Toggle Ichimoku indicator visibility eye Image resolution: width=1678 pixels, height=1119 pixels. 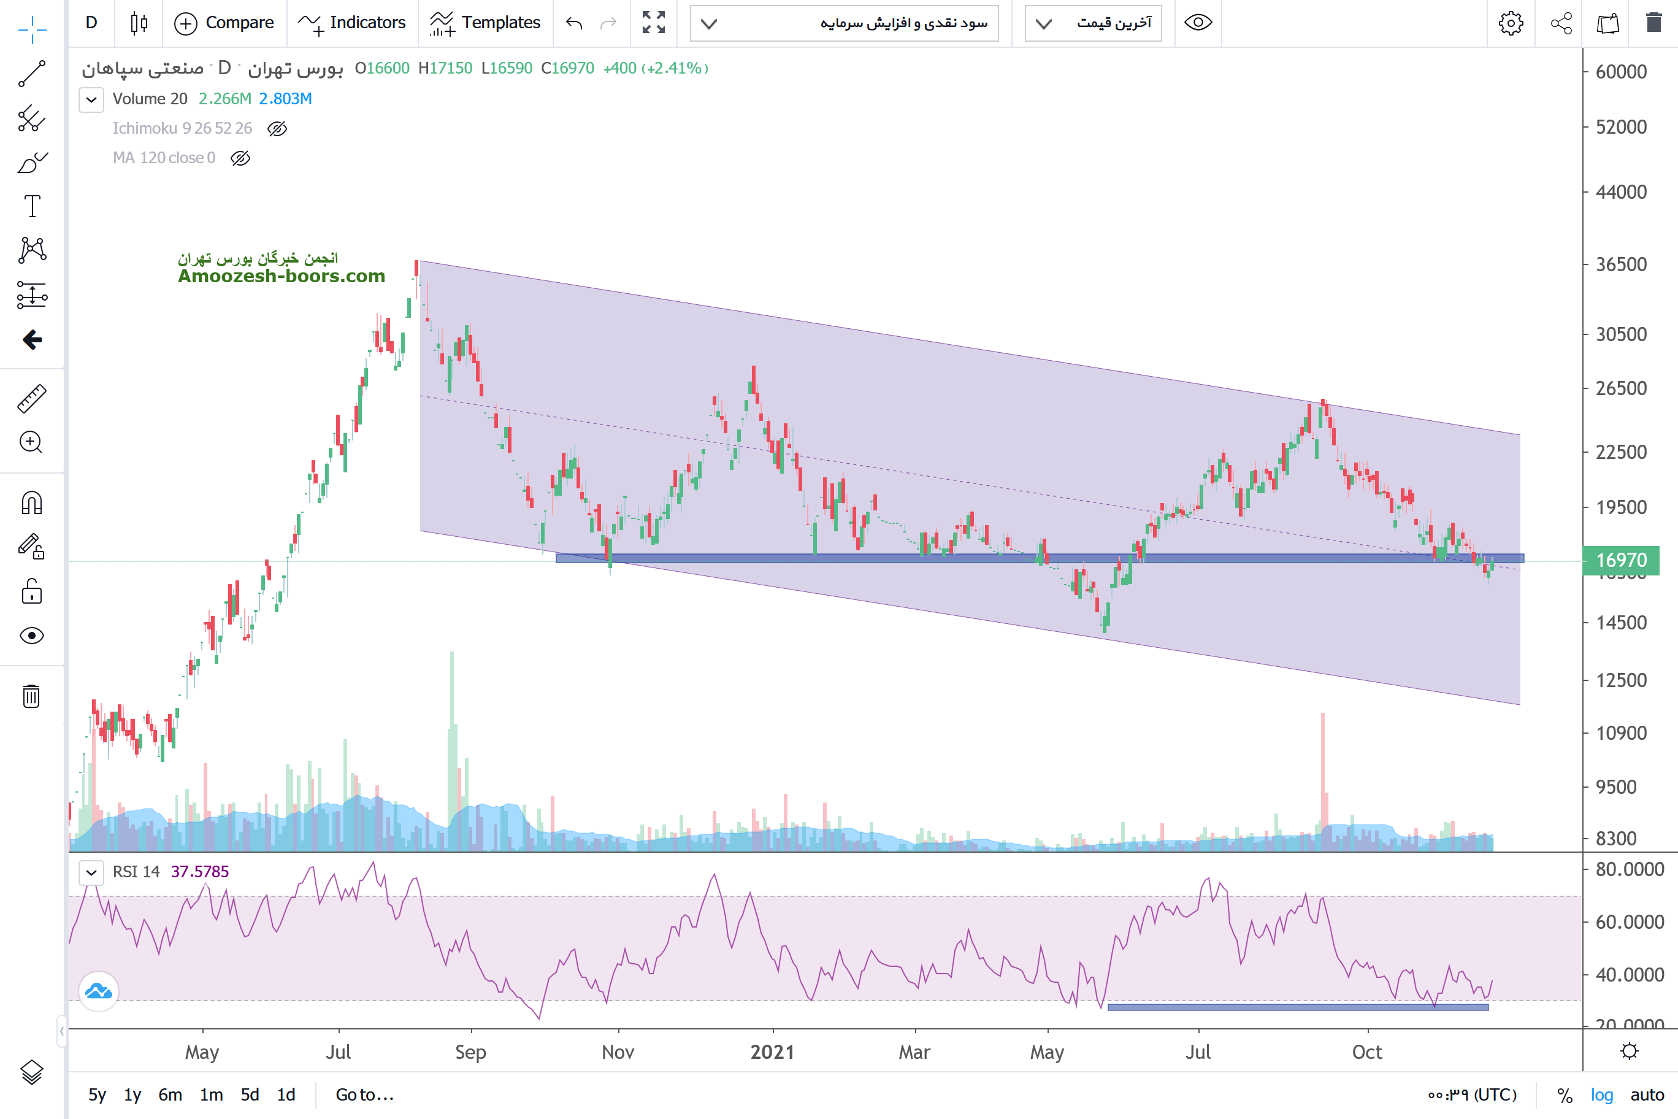pyautogui.click(x=277, y=128)
